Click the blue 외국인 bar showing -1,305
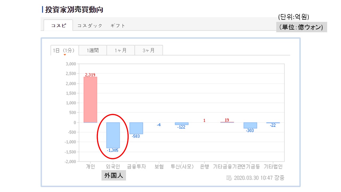This screenshot has height=192, width=341. coord(113,135)
